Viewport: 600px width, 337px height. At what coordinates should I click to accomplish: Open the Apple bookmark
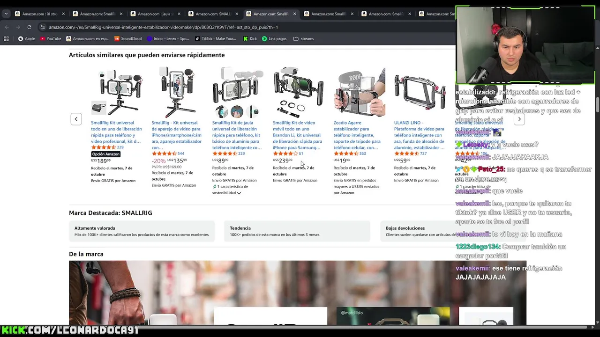coord(26,38)
